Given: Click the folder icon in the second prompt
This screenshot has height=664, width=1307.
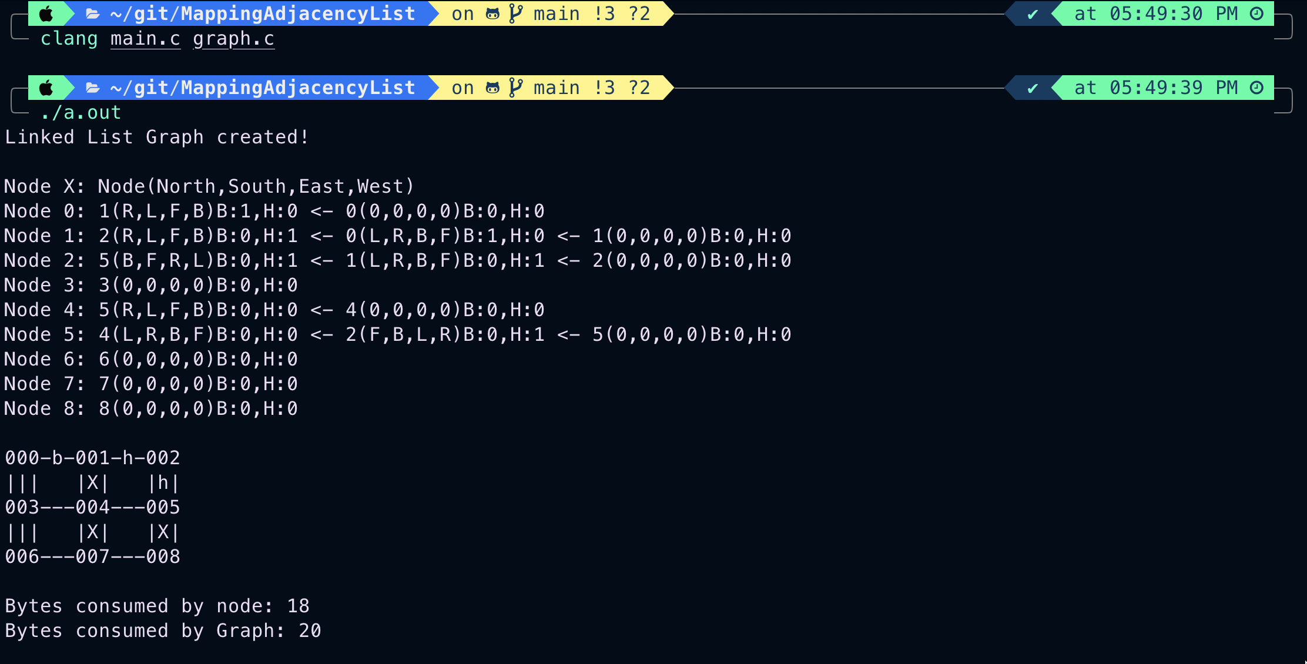Looking at the screenshot, I should pos(91,87).
